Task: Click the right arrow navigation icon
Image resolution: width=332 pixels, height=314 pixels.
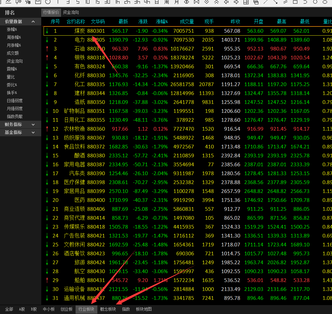Action: coord(236,2)
